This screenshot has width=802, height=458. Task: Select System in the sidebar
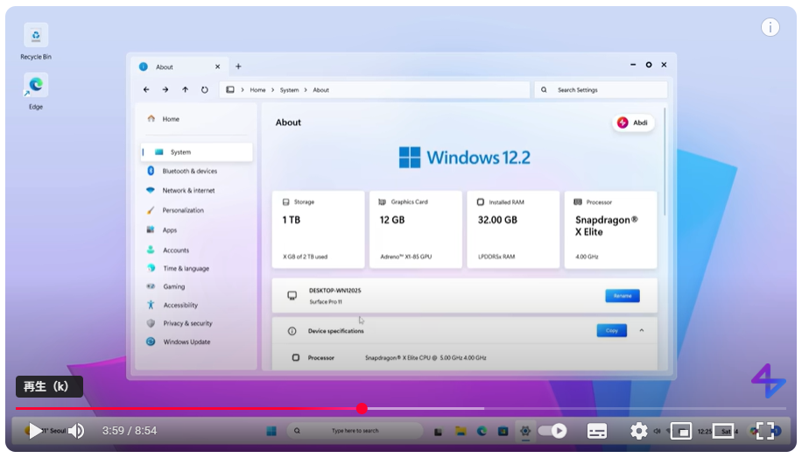click(x=196, y=152)
